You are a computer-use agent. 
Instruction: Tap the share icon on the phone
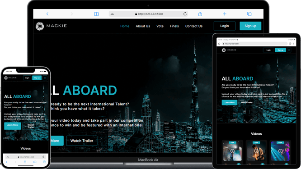click(x=25, y=162)
